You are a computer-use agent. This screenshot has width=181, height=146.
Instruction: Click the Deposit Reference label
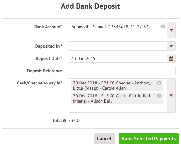[45, 71]
